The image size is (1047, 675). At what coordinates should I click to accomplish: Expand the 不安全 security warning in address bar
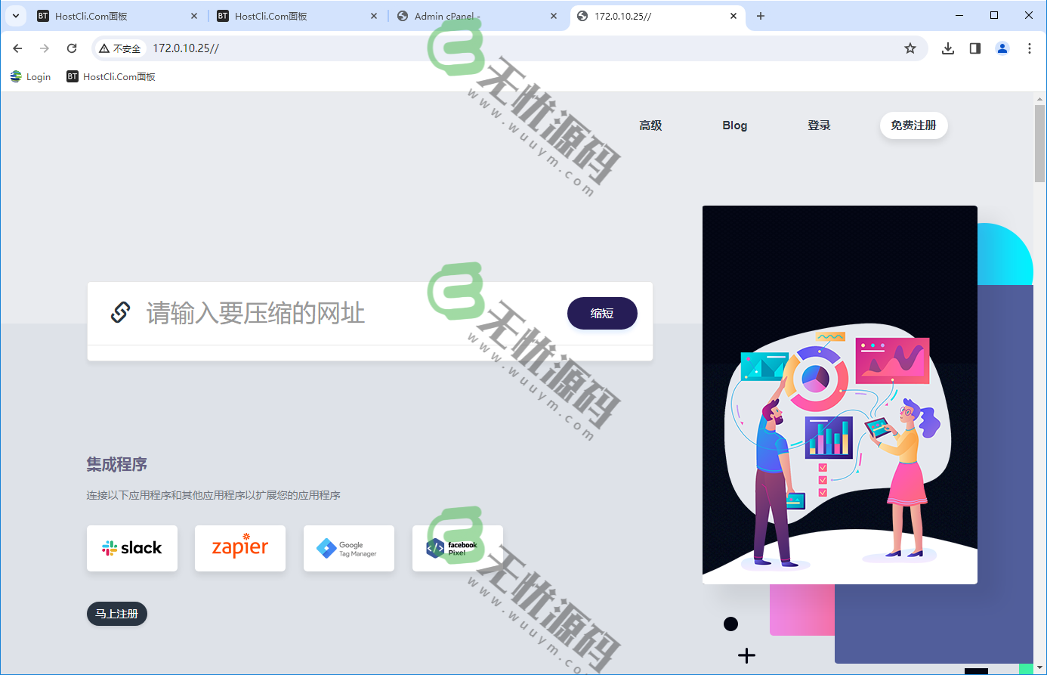119,48
